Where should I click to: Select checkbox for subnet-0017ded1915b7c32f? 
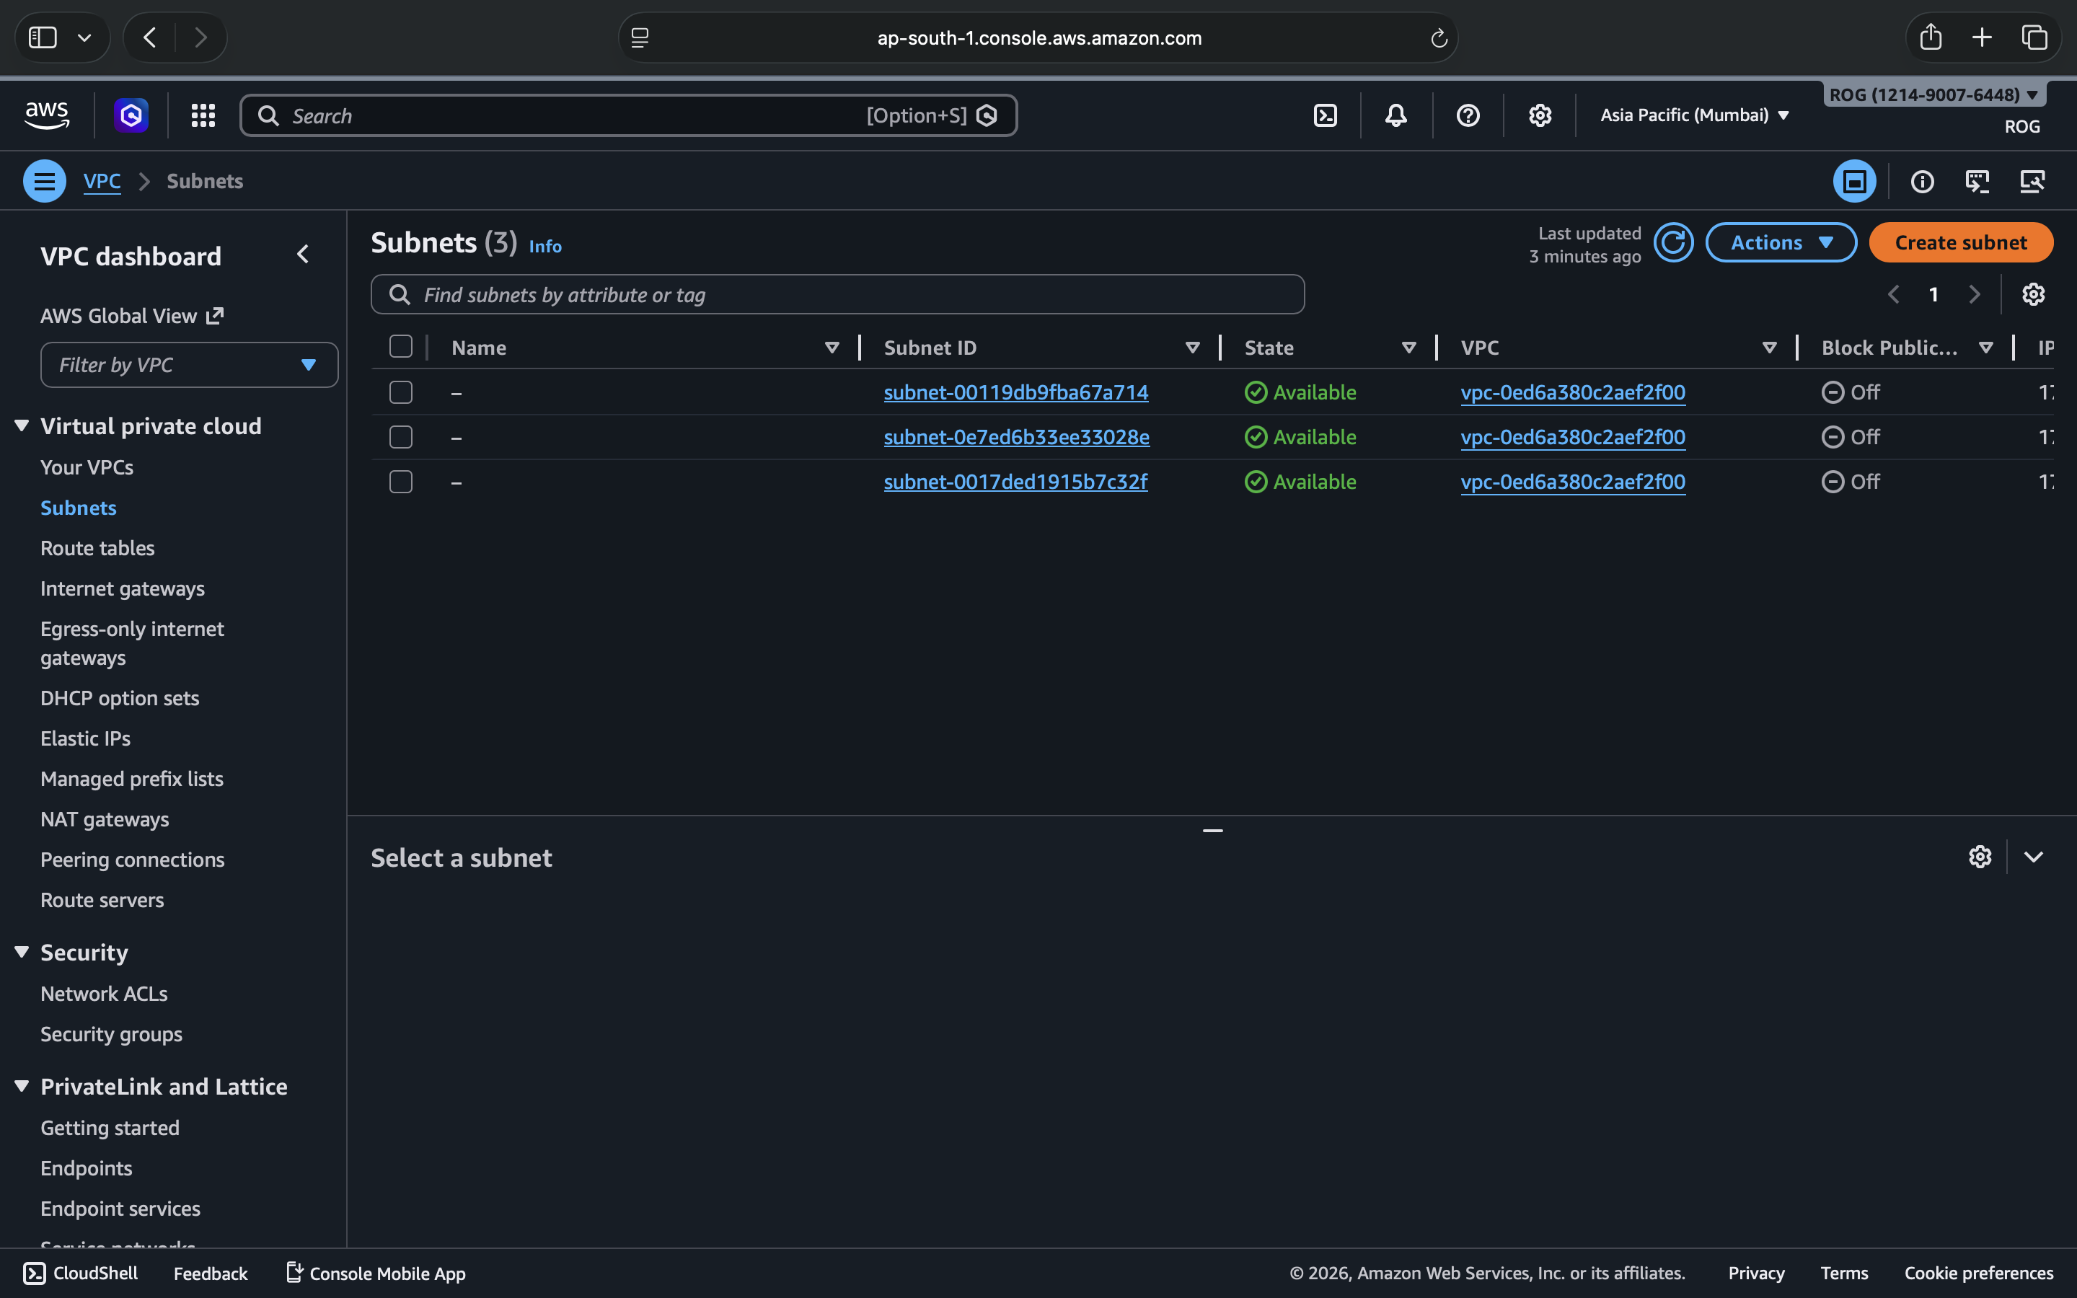coord(401,482)
